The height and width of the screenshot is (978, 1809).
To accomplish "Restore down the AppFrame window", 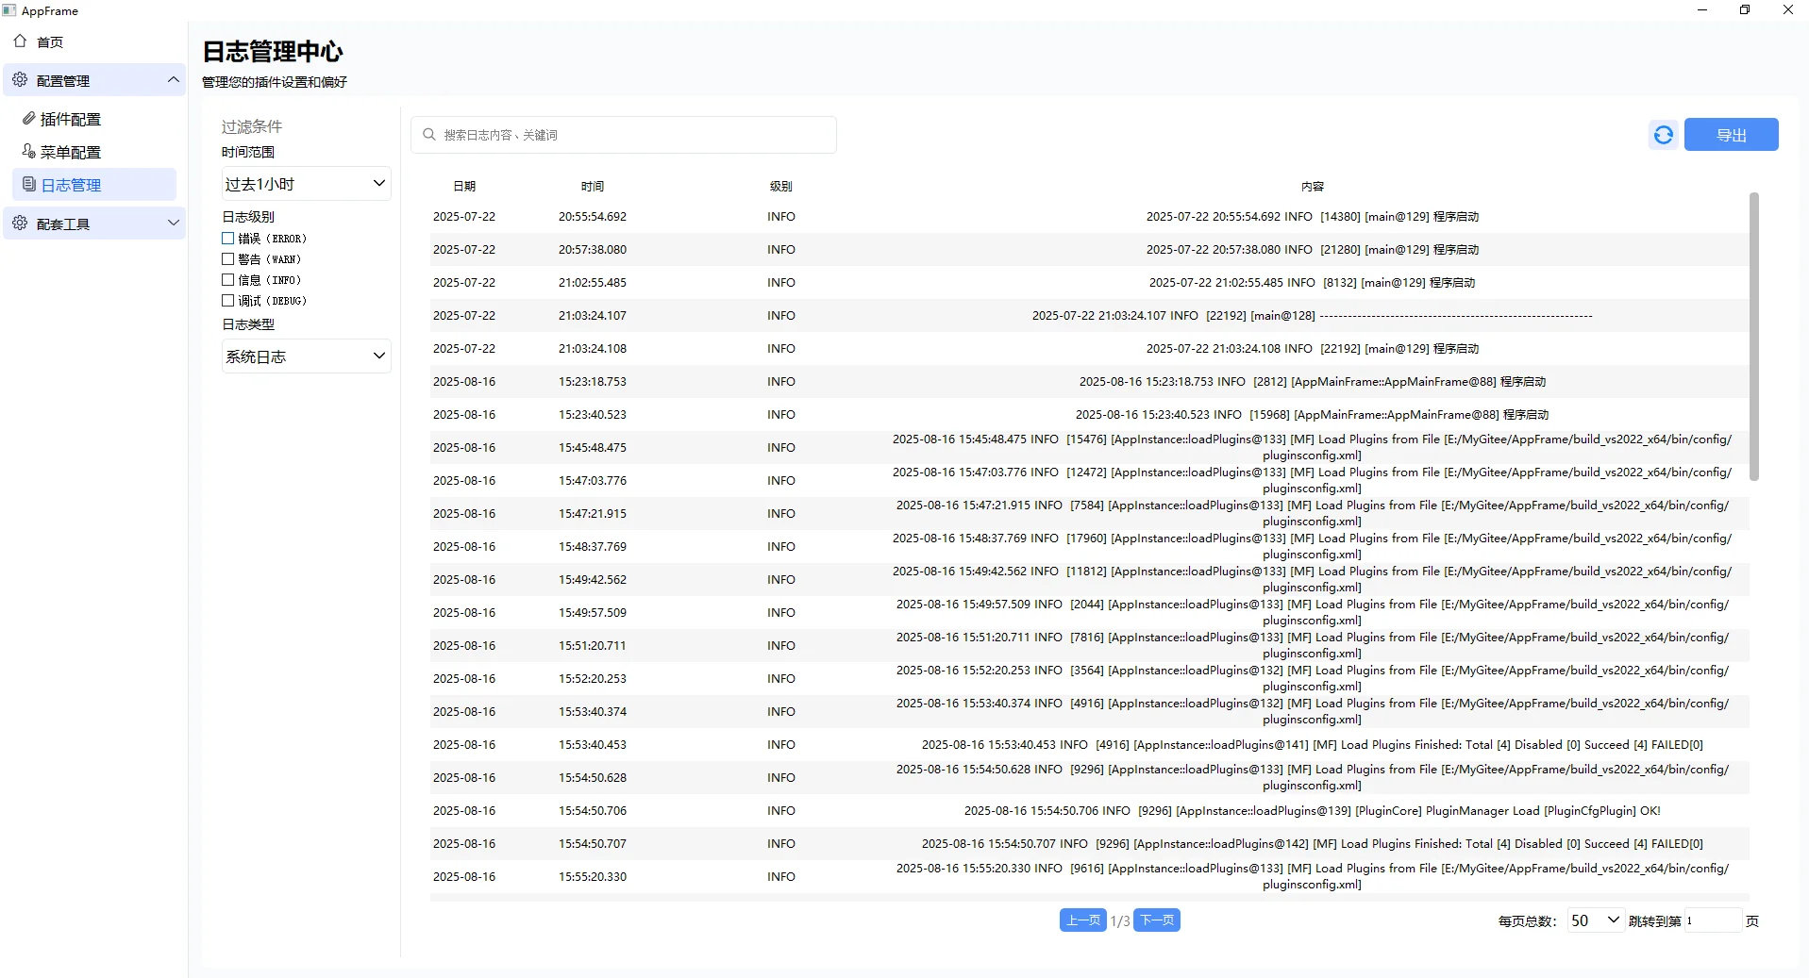I will point(1745,10).
